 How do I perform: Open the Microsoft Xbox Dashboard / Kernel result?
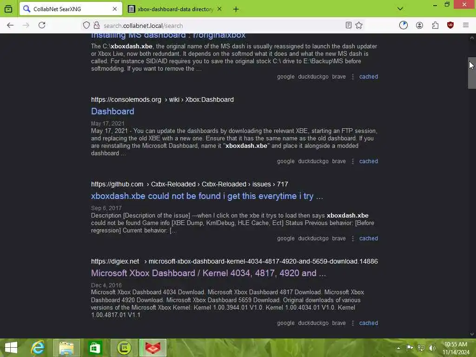209,273
